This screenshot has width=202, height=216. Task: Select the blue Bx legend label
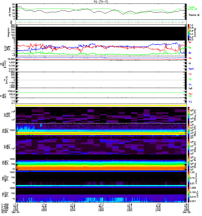190,53
